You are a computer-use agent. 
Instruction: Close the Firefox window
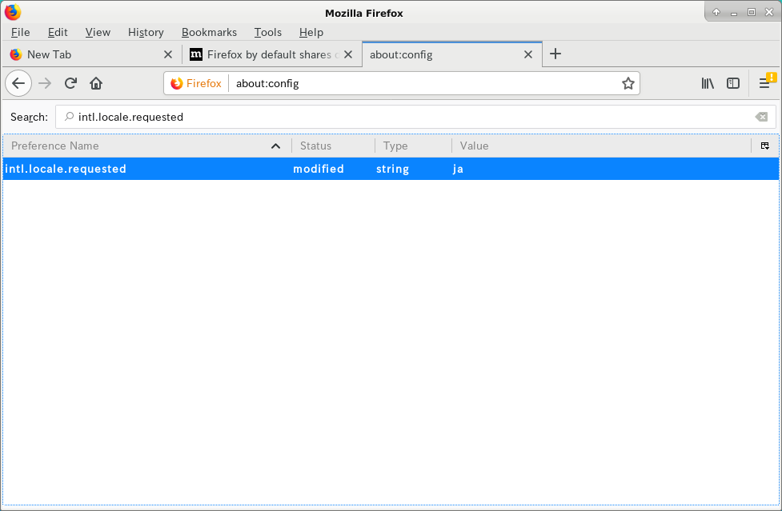(769, 13)
